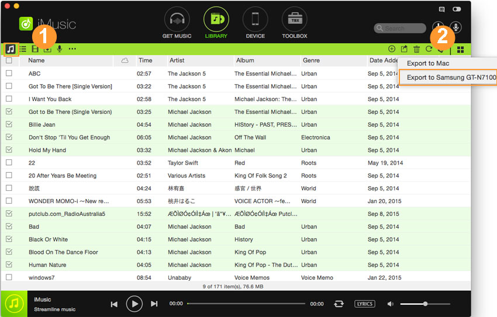497x317 pixels.
Task: Sort by the Artist column header
Action: point(177,60)
